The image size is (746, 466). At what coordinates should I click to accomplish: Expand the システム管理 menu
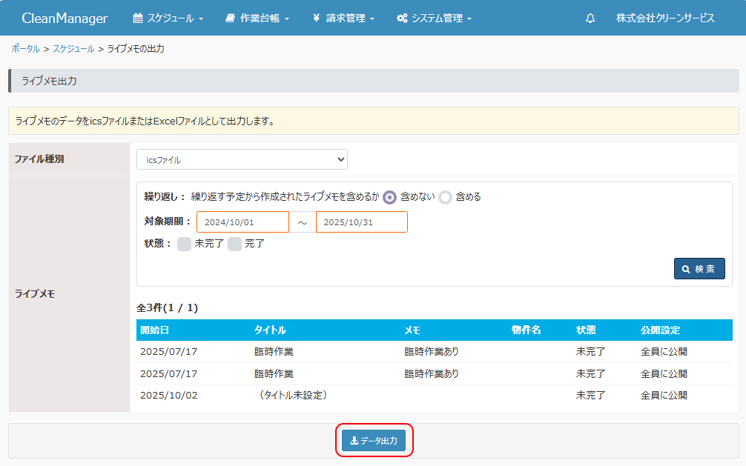point(441,19)
